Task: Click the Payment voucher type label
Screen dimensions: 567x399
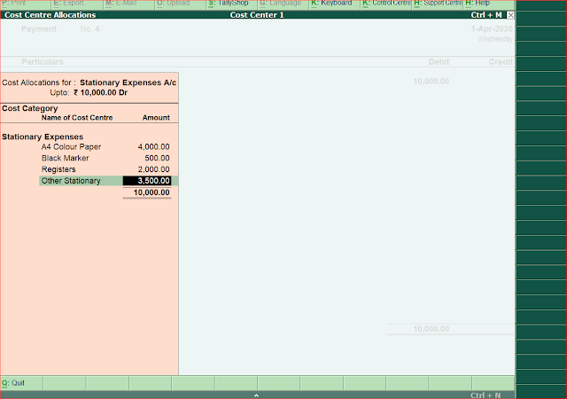Action: 39,29
